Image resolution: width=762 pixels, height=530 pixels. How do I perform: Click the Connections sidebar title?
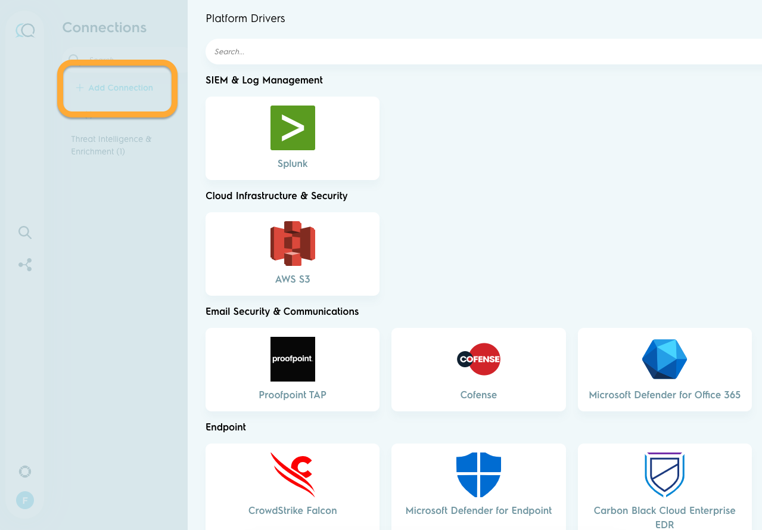104,27
